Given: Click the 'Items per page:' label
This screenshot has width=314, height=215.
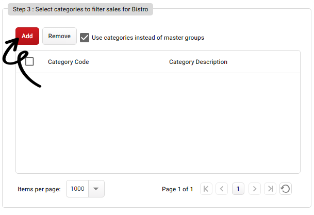Looking at the screenshot, I should (x=39, y=189).
